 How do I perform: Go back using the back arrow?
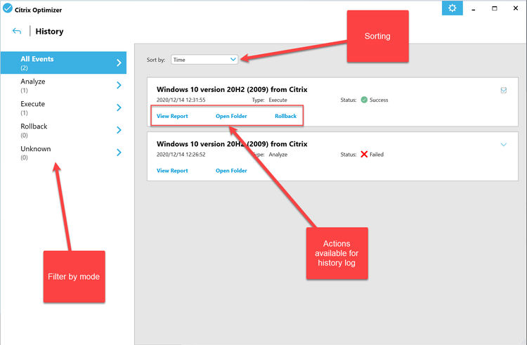(x=17, y=31)
